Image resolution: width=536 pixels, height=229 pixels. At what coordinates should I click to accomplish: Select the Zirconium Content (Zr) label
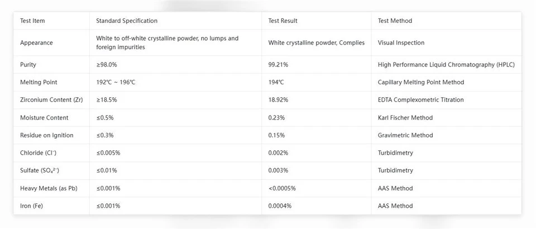coord(51,100)
